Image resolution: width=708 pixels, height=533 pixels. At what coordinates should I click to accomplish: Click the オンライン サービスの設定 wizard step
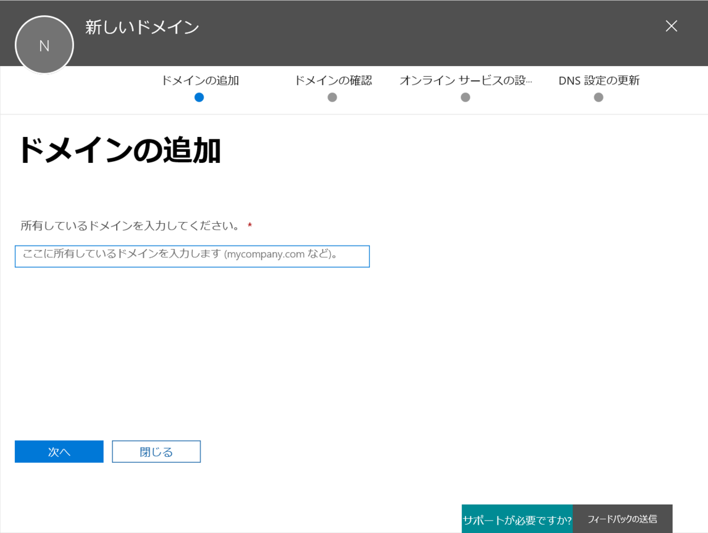pos(466,80)
